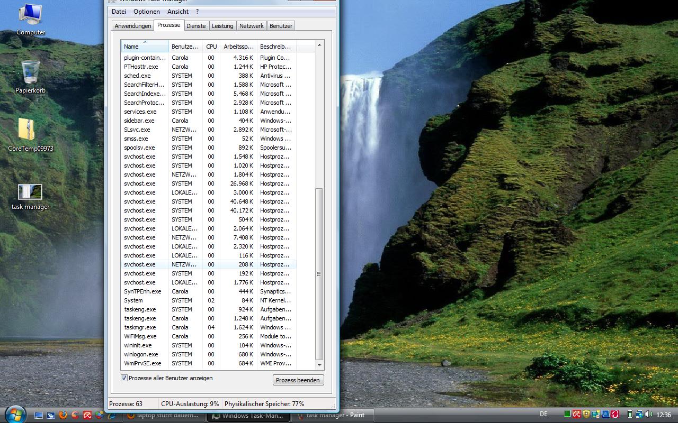Click the Windows Sidebar tray icon

[596, 415]
